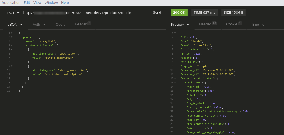Screen dimensions: 284x135
Task: Switch to the Cookie tab
Action: (x=234, y=24)
